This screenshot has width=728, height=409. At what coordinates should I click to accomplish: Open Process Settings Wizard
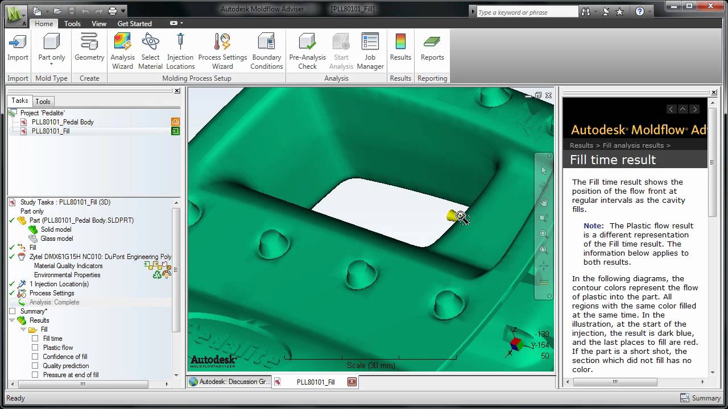222,51
